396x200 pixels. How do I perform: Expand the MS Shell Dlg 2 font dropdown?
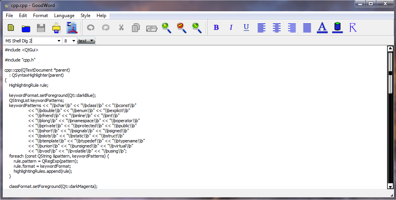(59, 40)
